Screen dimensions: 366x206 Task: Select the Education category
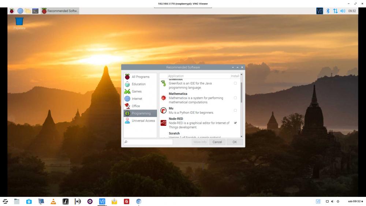tap(140, 84)
